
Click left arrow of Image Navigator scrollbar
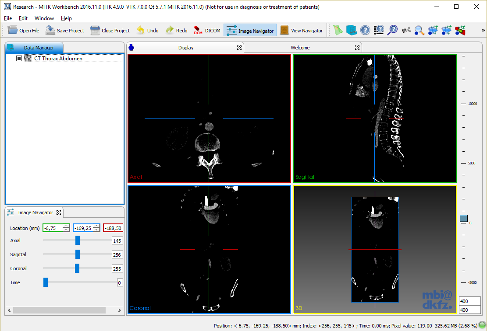click(x=9, y=310)
